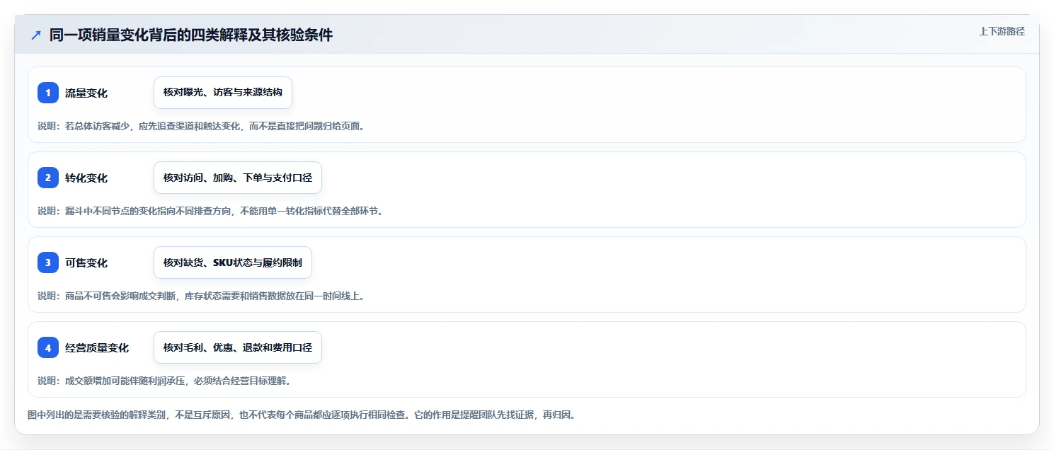
Task: Click the 可售变化 heading
Action: (86, 262)
